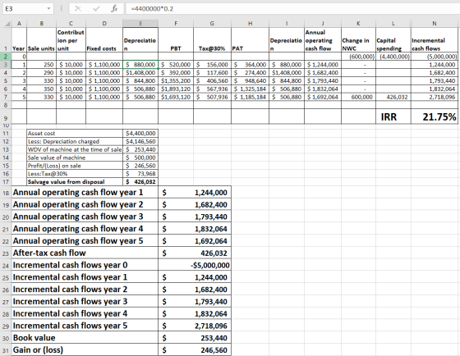Click 'Annual operating cash flow year 1' label
This screenshot has width=460, height=356.
tap(85, 192)
